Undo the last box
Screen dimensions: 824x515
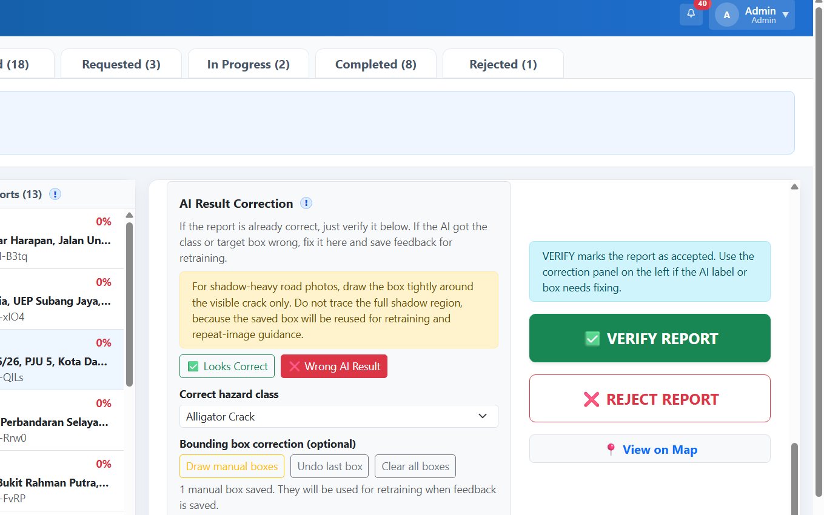click(330, 466)
